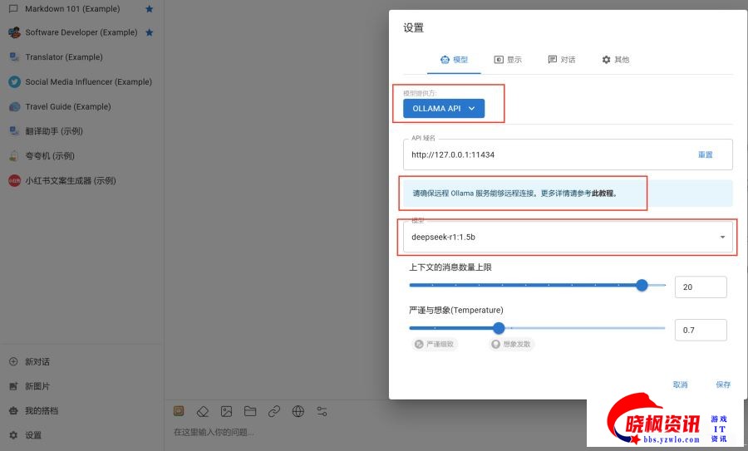The width and height of the screenshot is (748, 451).
Task: Click the Travel Guide globe avatar icon
Action: [x=14, y=106]
